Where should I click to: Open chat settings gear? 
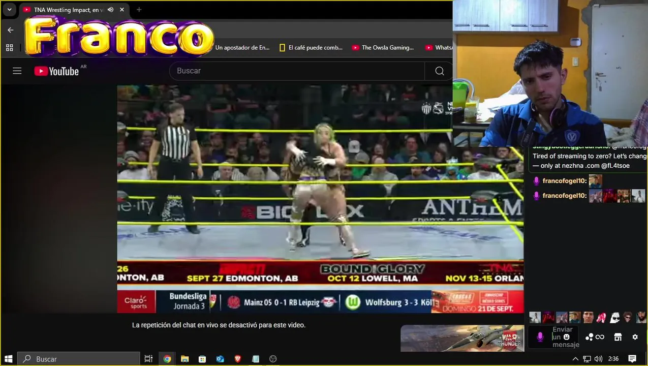pyautogui.click(x=635, y=337)
